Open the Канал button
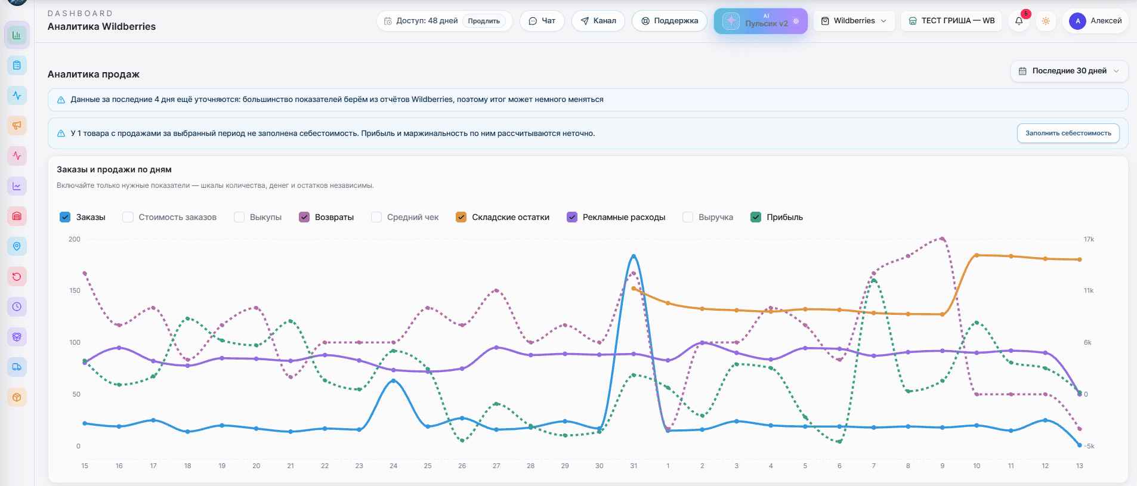1137x486 pixels. point(598,21)
